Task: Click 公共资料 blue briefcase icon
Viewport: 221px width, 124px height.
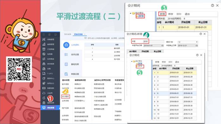Action: coord(66,45)
